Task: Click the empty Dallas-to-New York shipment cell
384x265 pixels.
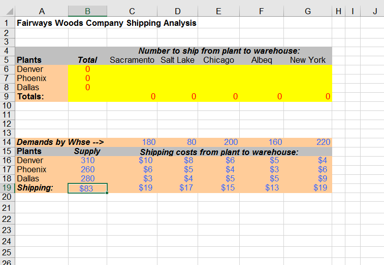Action: click(x=308, y=88)
